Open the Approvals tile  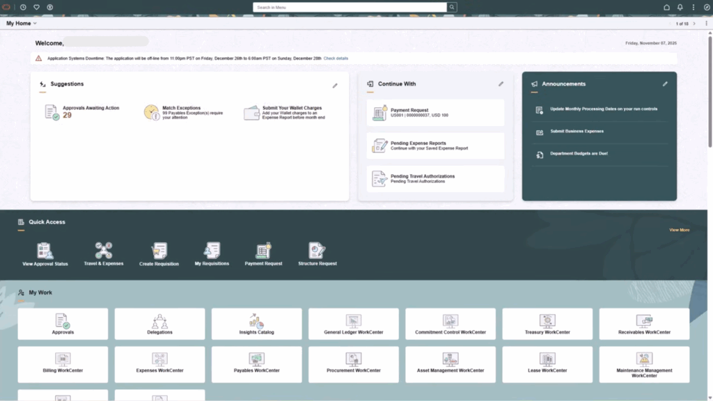coord(63,324)
